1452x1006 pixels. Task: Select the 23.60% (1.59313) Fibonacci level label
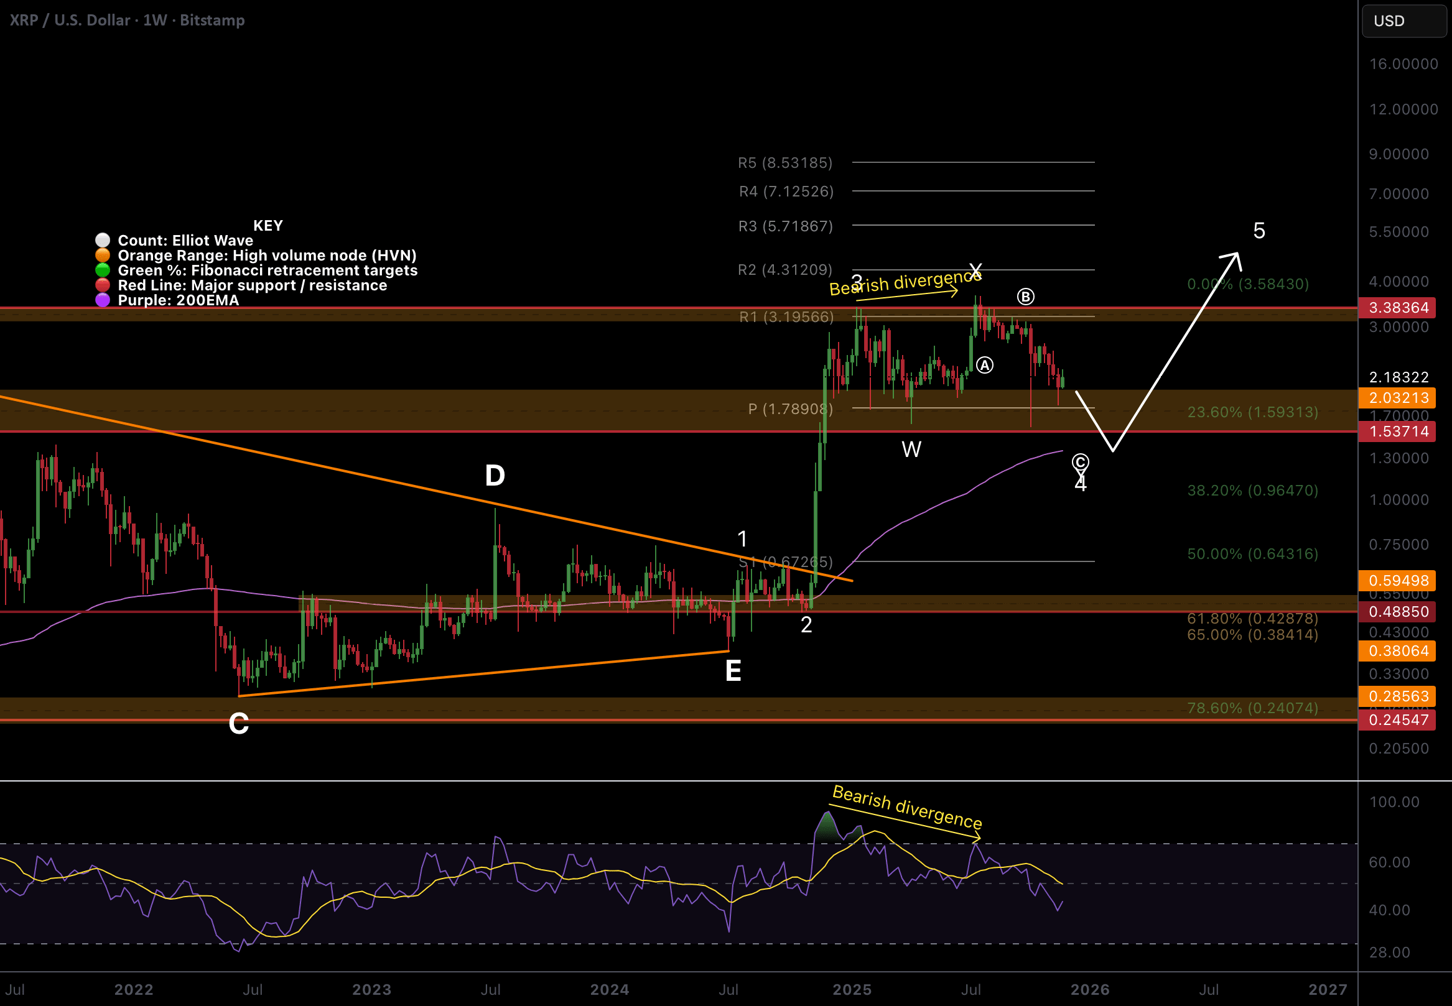coord(1252,412)
